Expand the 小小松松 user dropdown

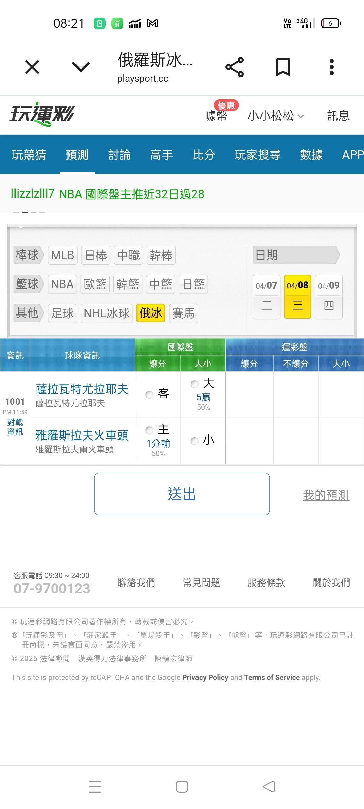point(276,116)
